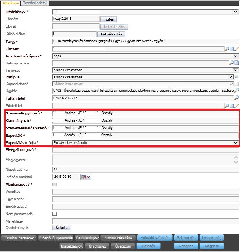The width and height of the screenshot is (240, 252).
Task: Click into the Megjegyzés text area
Action: 145,160
